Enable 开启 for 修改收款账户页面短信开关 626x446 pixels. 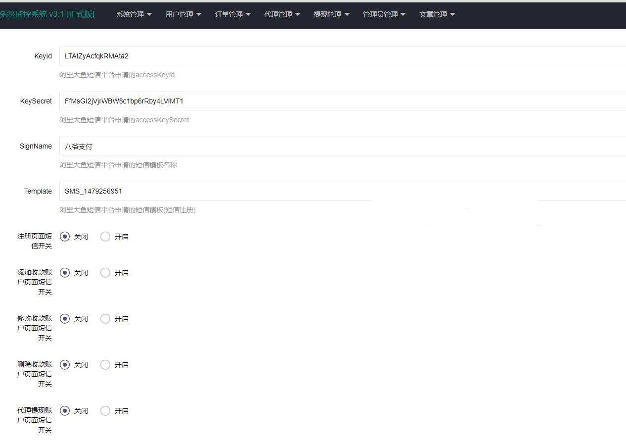[105, 318]
